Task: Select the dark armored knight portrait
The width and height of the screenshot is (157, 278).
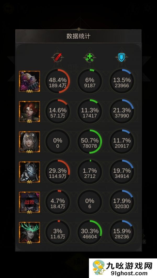Action: [30, 172]
